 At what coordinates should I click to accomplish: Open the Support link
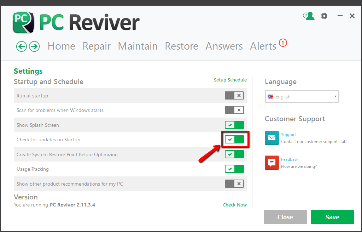(x=288, y=135)
